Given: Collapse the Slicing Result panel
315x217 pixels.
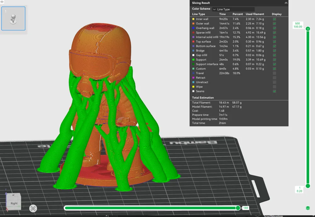Looking at the screenshot, I should pyautogui.click(x=286, y=3).
